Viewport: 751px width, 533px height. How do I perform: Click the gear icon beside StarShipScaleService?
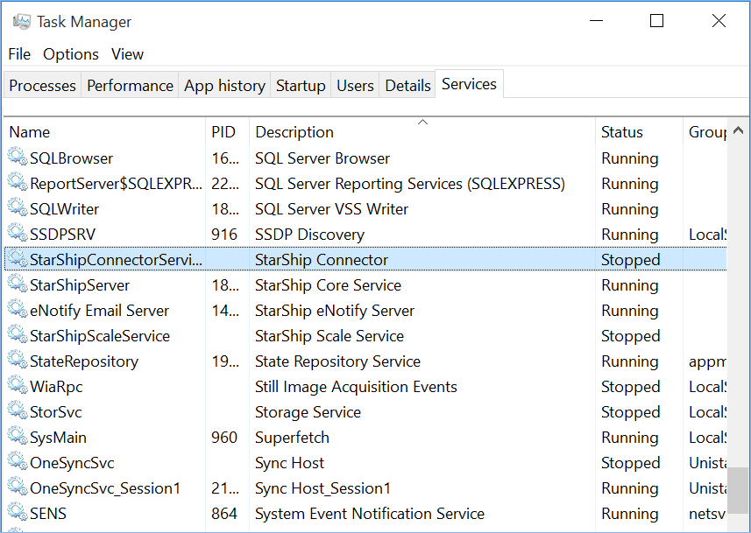pyautogui.click(x=18, y=334)
